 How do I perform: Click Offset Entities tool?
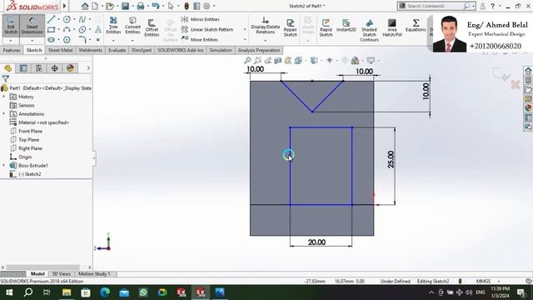click(x=152, y=27)
